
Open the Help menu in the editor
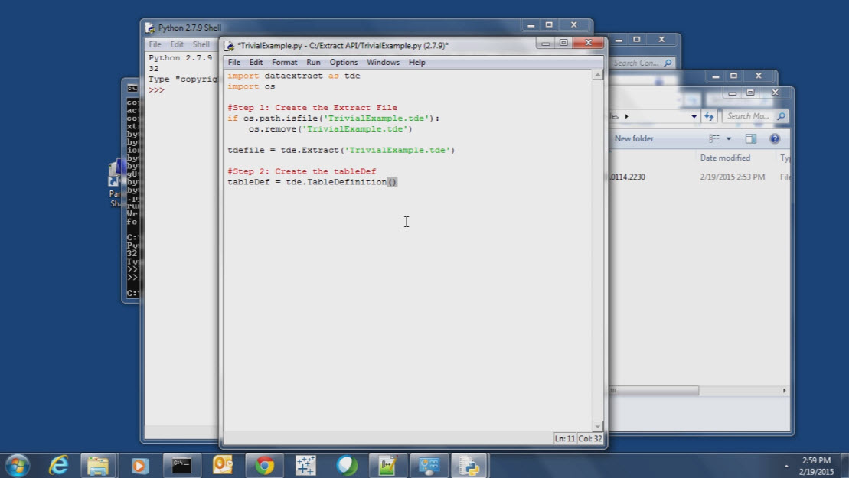[416, 62]
